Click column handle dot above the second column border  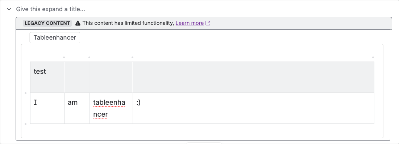tap(64, 57)
